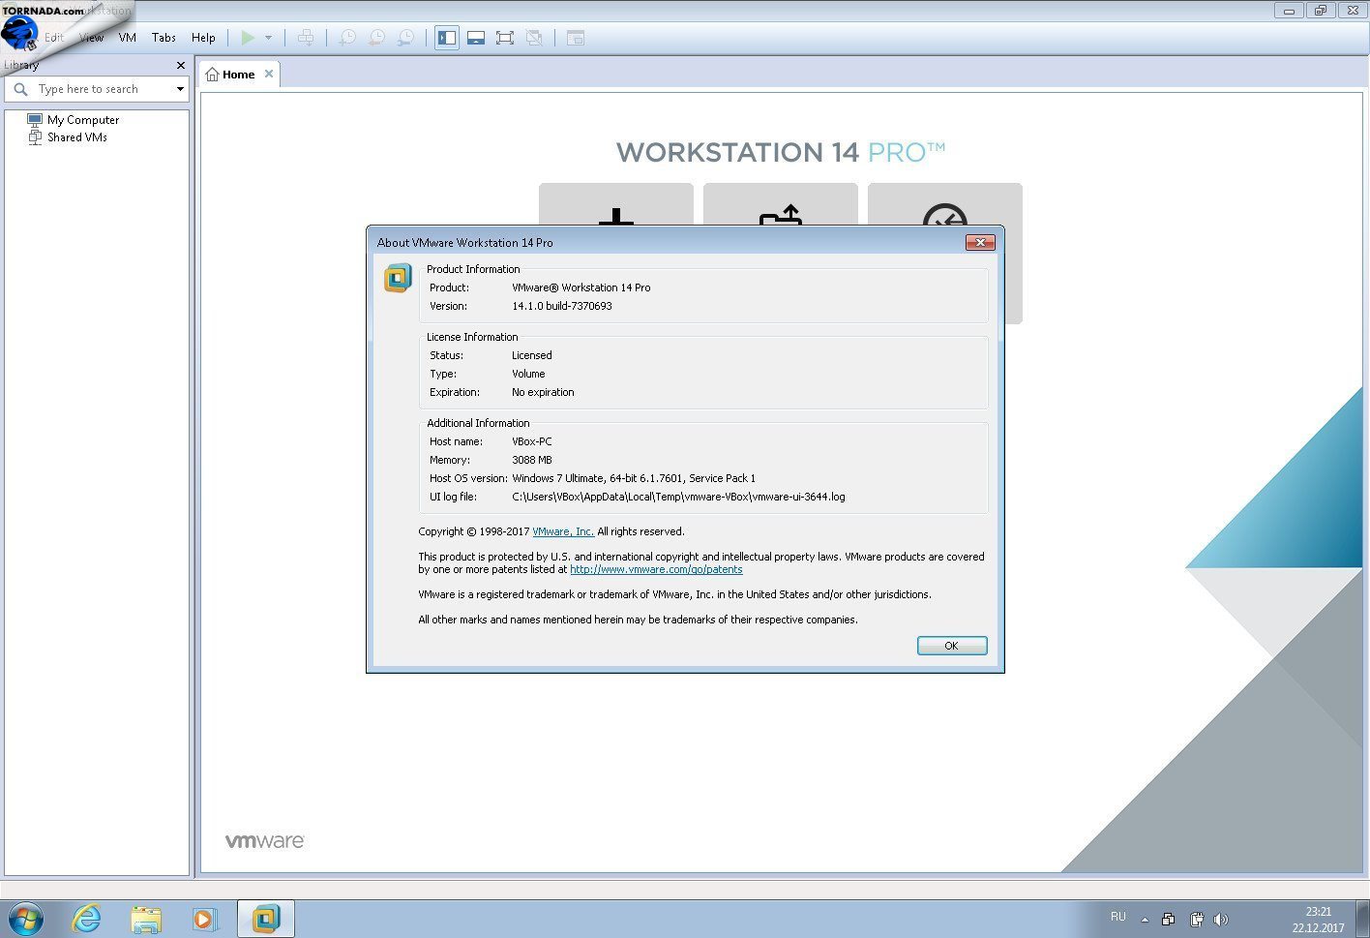Click Send Ctrl+Alt+Del toolbar icon
This screenshot has width=1370, height=938.
coord(306,38)
